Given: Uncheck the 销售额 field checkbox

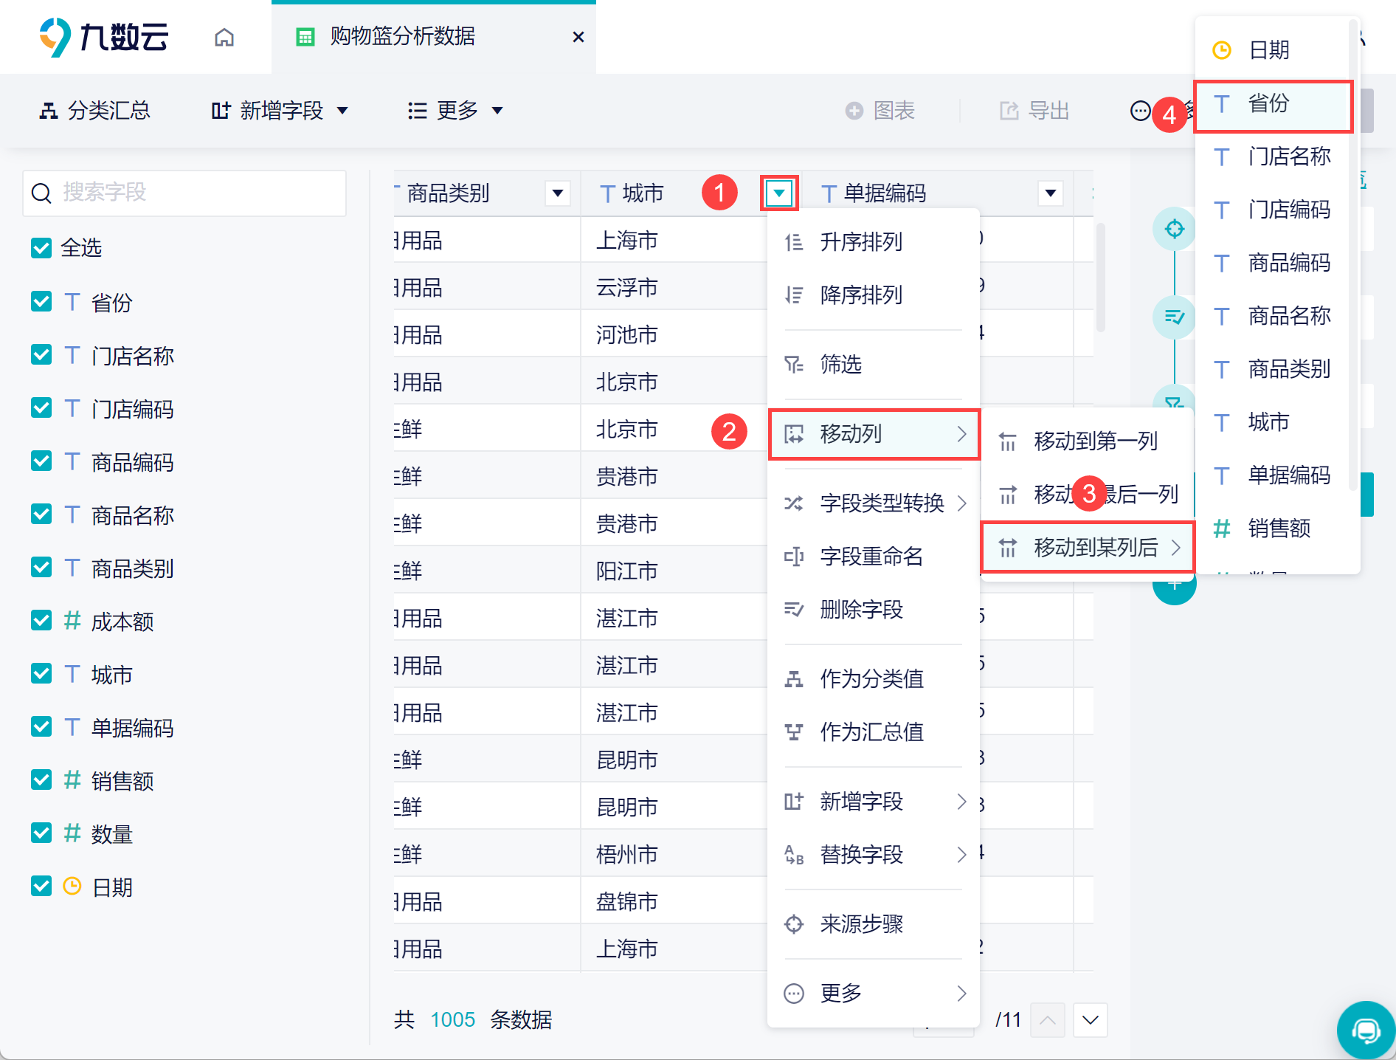Looking at the screenshot, I should pos(41,779).
